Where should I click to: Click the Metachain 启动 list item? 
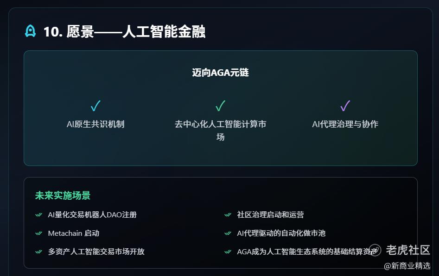73,233
